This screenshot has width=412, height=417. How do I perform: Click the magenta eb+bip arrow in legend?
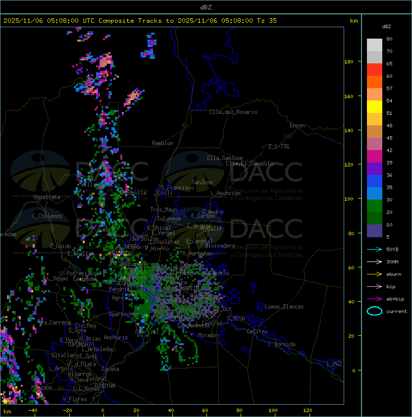click(x=374, y=299)
